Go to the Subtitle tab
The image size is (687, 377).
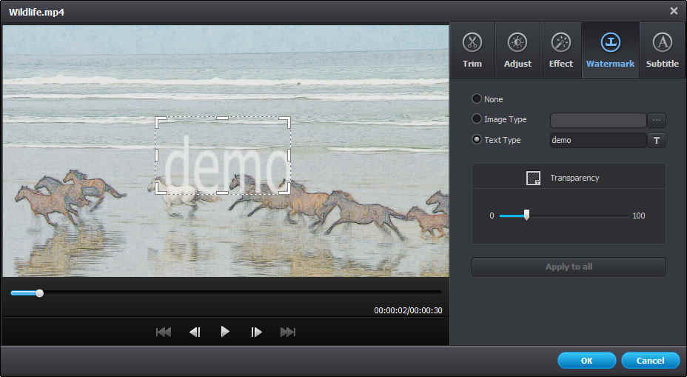point(662,50)
